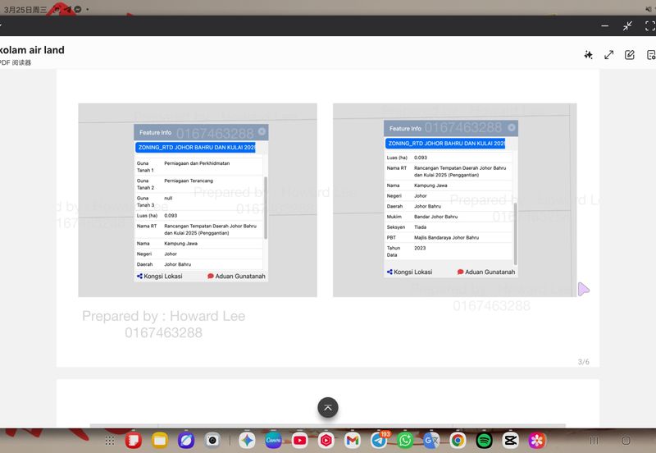Click Kongsi Lokasi in left Feature Info
Image resolution: width=656 pixels, height=453 pixels.
click(162, 277)
